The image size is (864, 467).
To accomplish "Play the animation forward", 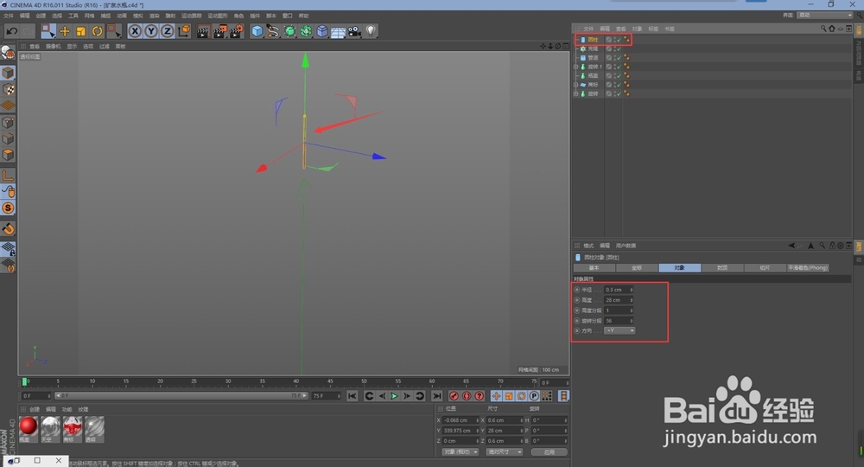I will [x=394, y=396].
